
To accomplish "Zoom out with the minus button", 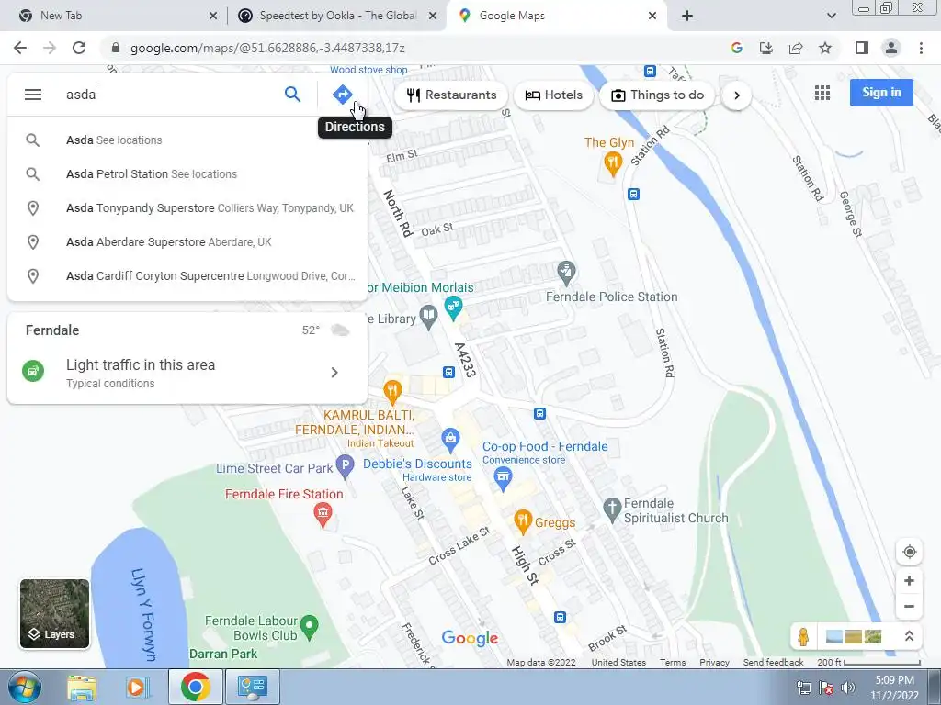I will pyautogui.click(x=909, y=606).
